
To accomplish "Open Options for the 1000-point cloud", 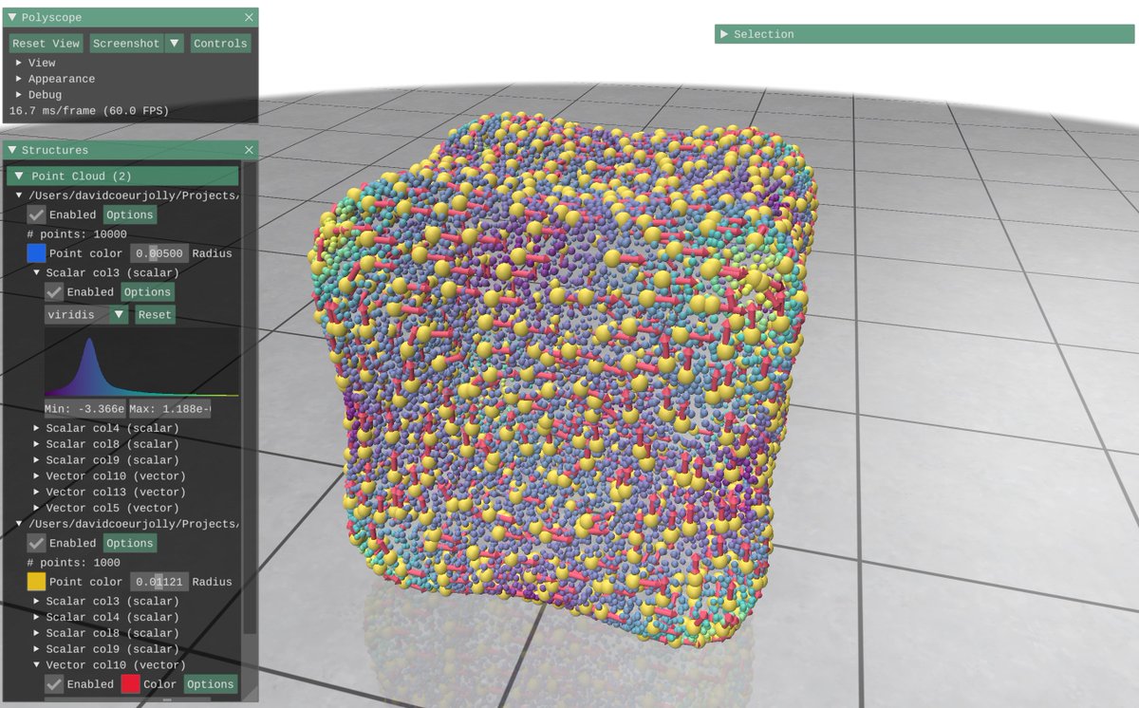I will [x=130, y=544].
